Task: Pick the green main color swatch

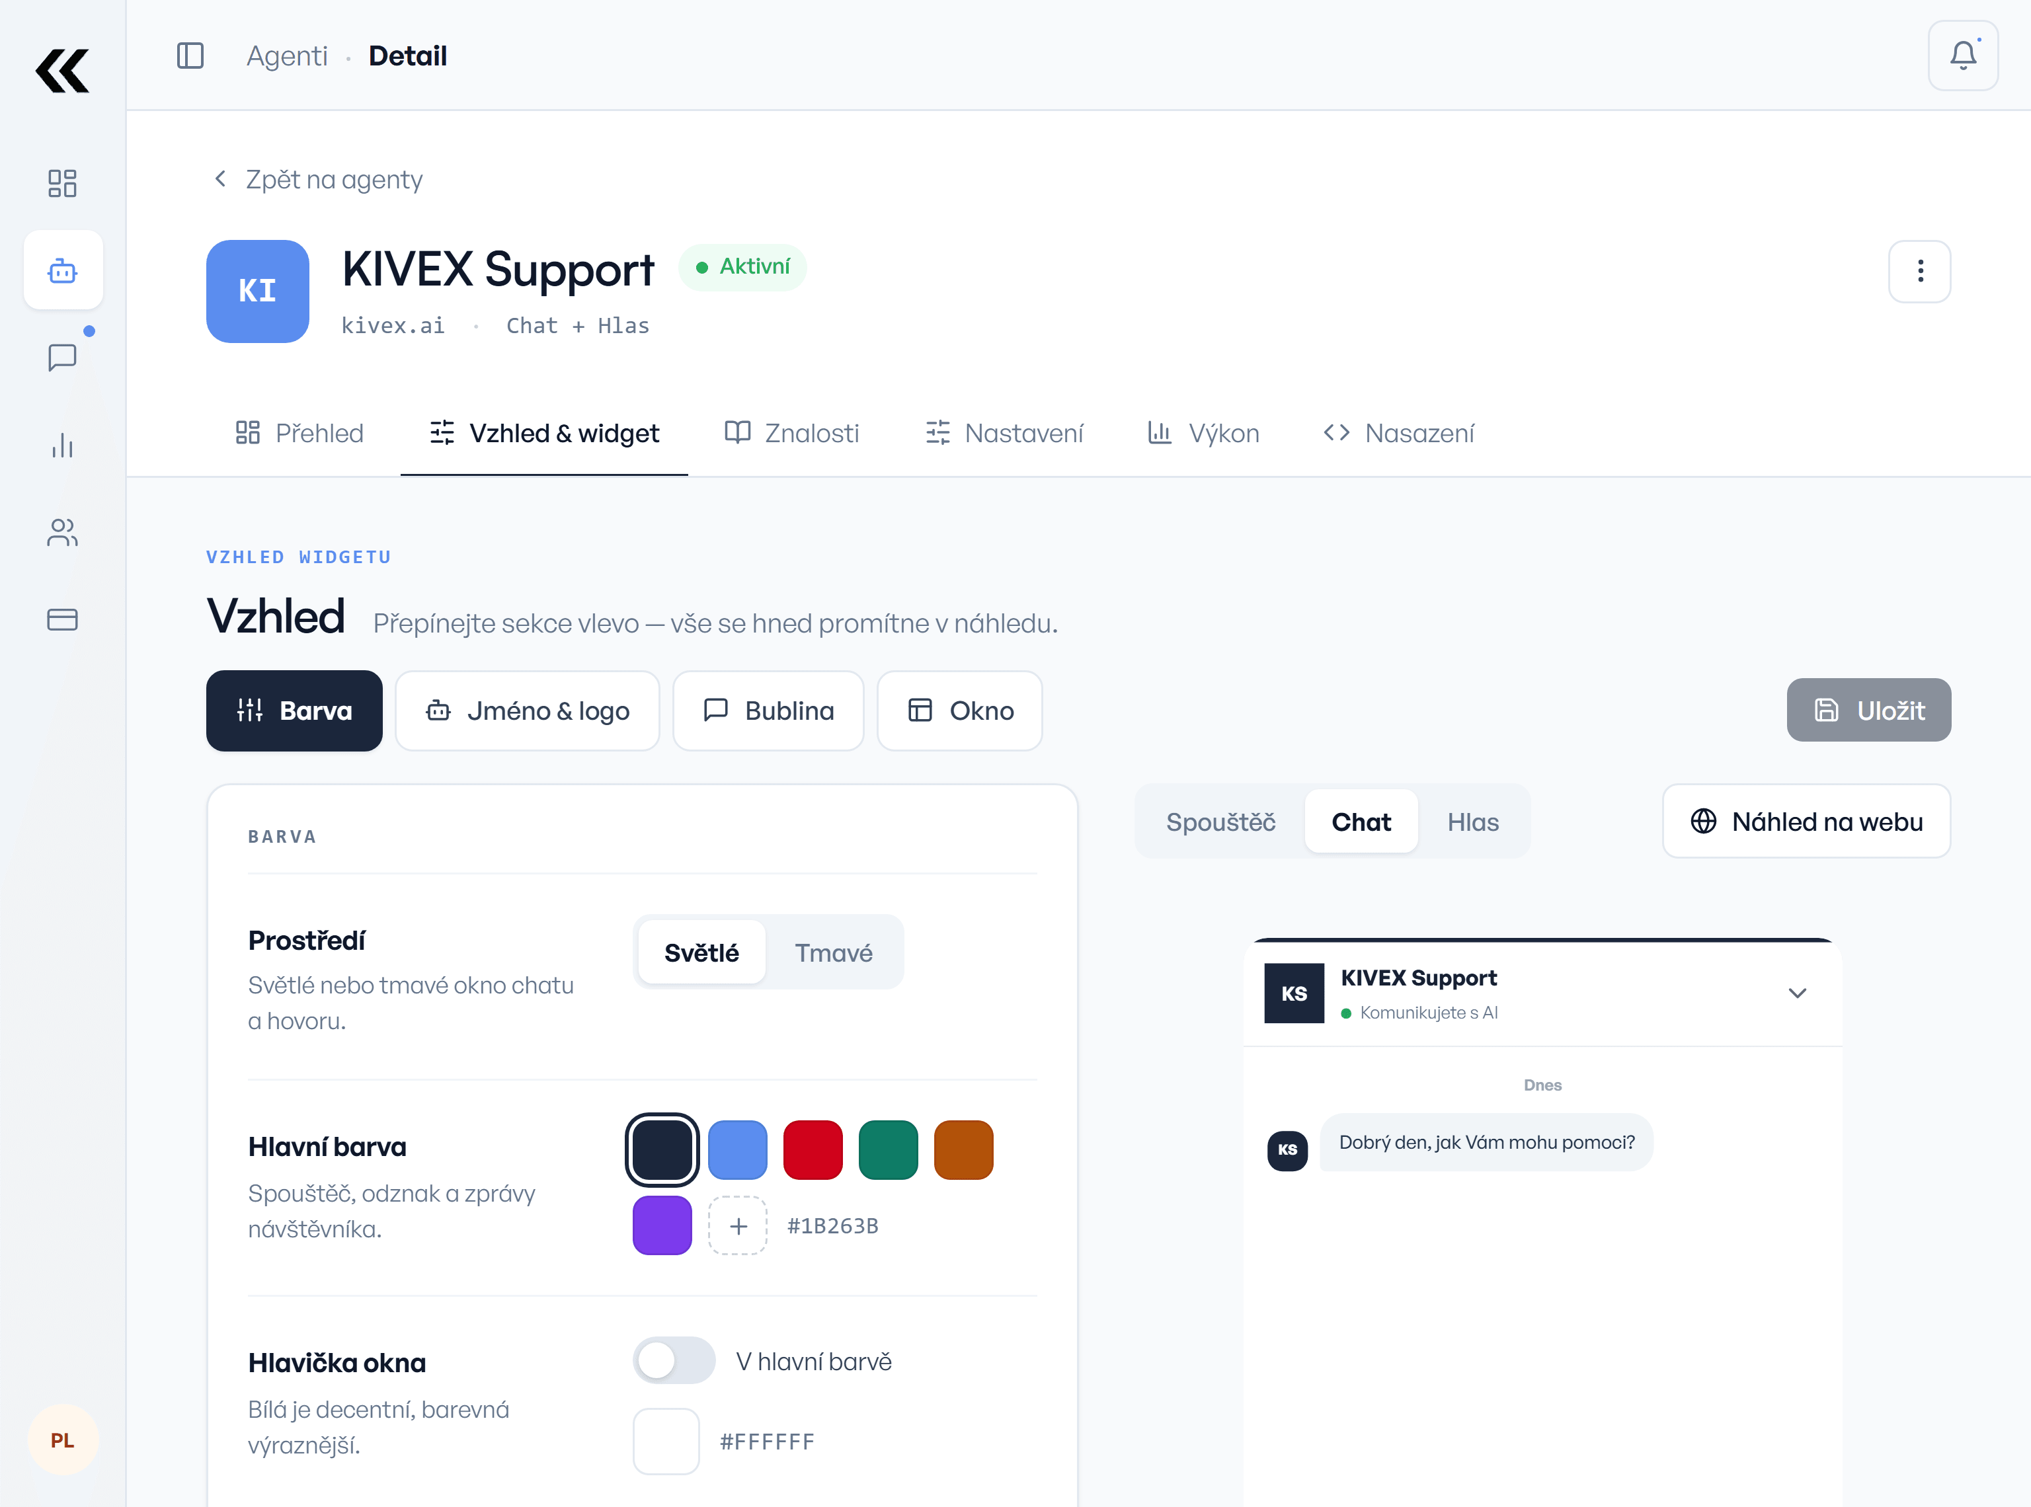Action: [888, 1149]
